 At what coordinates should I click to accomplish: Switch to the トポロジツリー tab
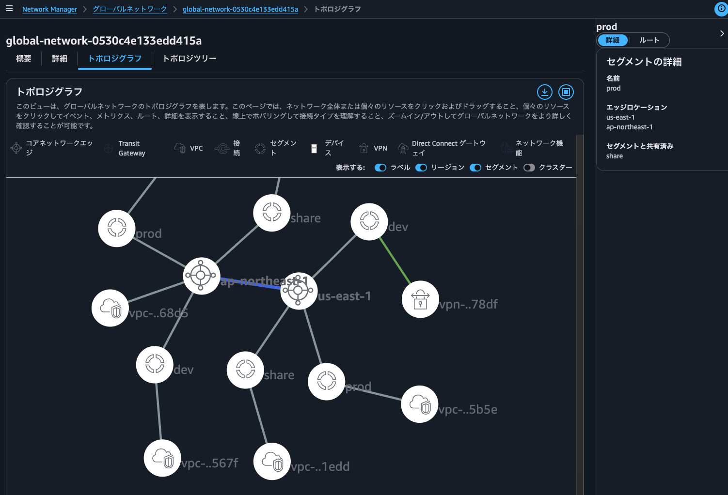pyautogui.click(x=190, y=59)
